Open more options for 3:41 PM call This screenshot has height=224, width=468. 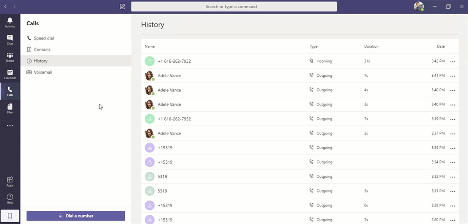452,76
